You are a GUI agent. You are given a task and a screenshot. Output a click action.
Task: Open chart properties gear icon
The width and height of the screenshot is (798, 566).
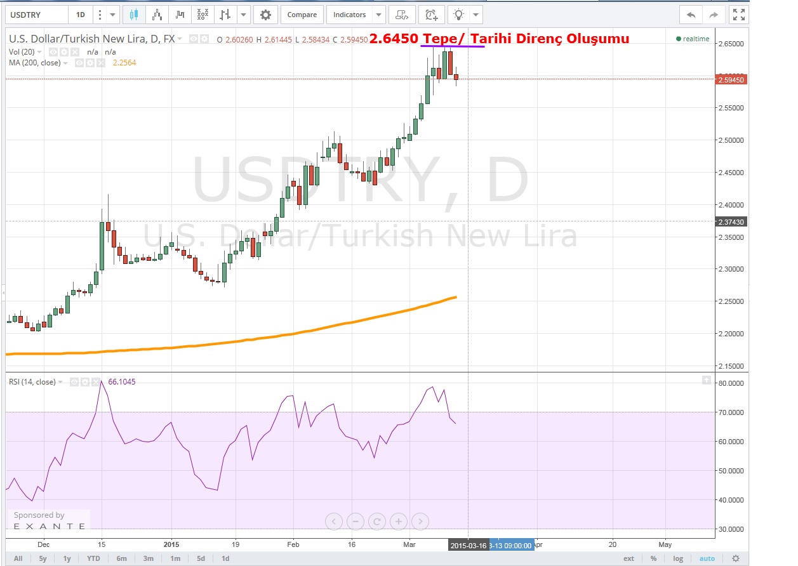click(x=265, y=15)
